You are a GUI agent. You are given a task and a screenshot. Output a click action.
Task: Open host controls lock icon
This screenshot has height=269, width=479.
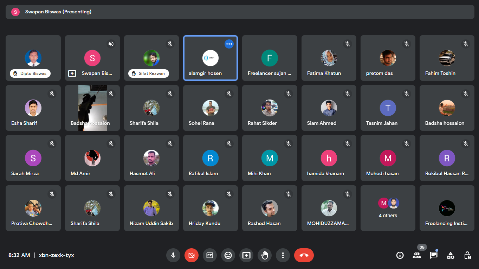[x=467, y=255]
